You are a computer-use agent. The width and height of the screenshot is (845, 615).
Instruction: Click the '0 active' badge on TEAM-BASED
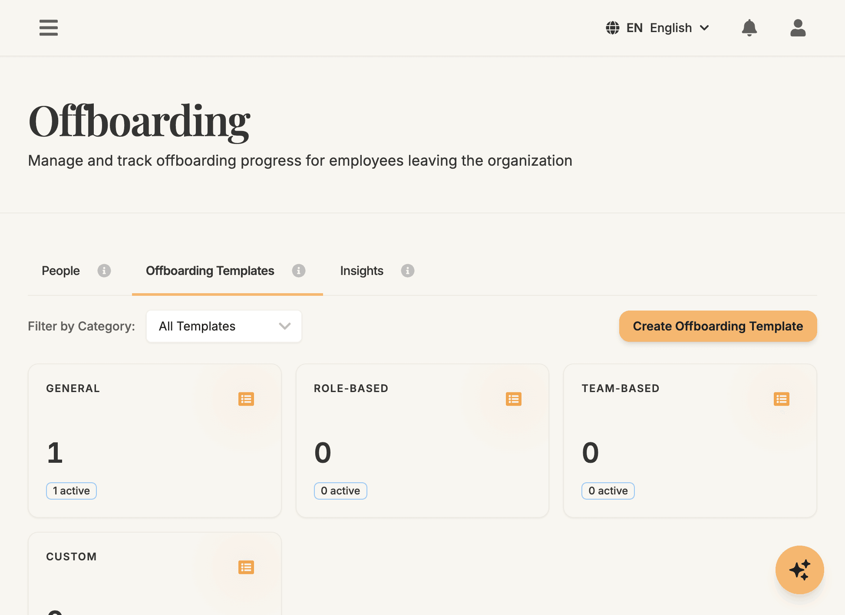pos(607,491)
